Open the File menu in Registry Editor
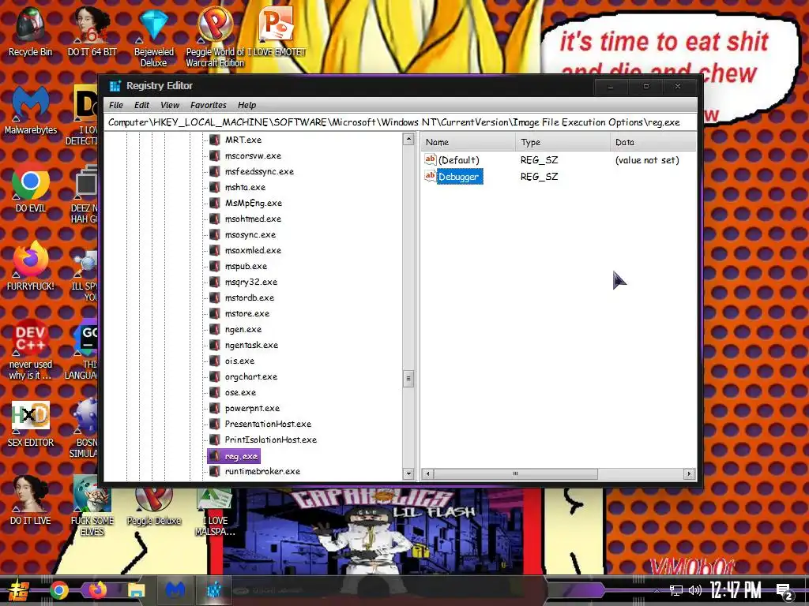The image size is (809, 606). tap(115, 105)
